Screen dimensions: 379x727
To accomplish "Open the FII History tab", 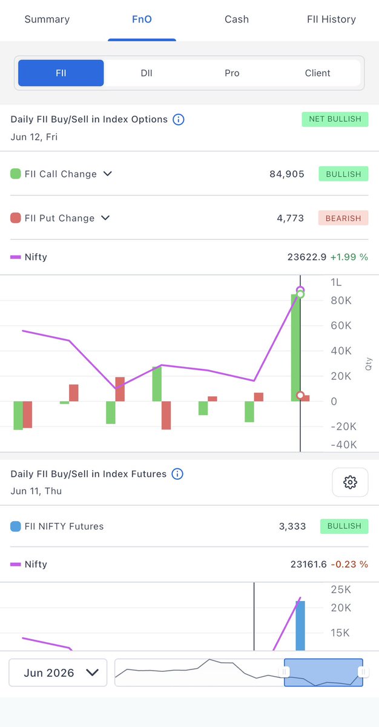I will (332, 19).
